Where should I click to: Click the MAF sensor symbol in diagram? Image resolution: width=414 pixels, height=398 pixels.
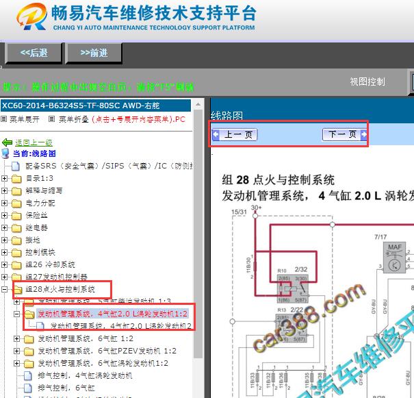coord(395,258)
